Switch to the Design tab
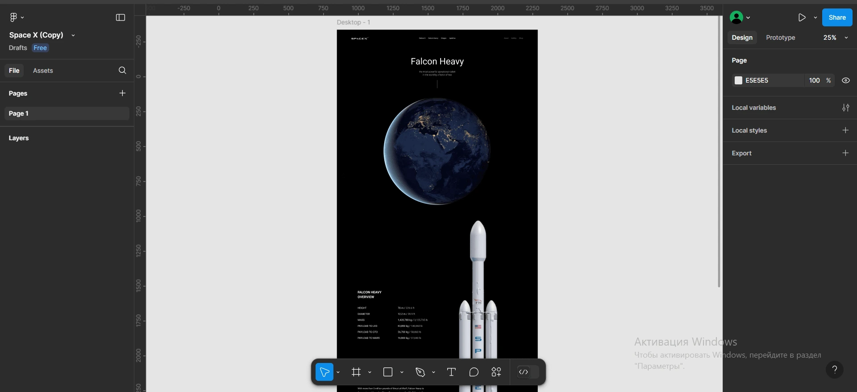 (742, 38)
